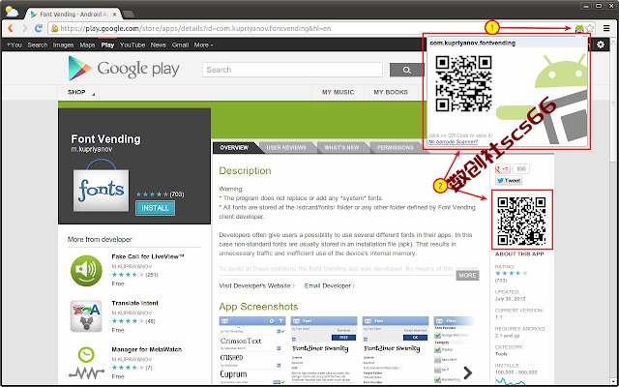Click the Font Vending fonts app icon
Image resolution: width=619 pixels, height=387 pixels.
tap(101, 185)
